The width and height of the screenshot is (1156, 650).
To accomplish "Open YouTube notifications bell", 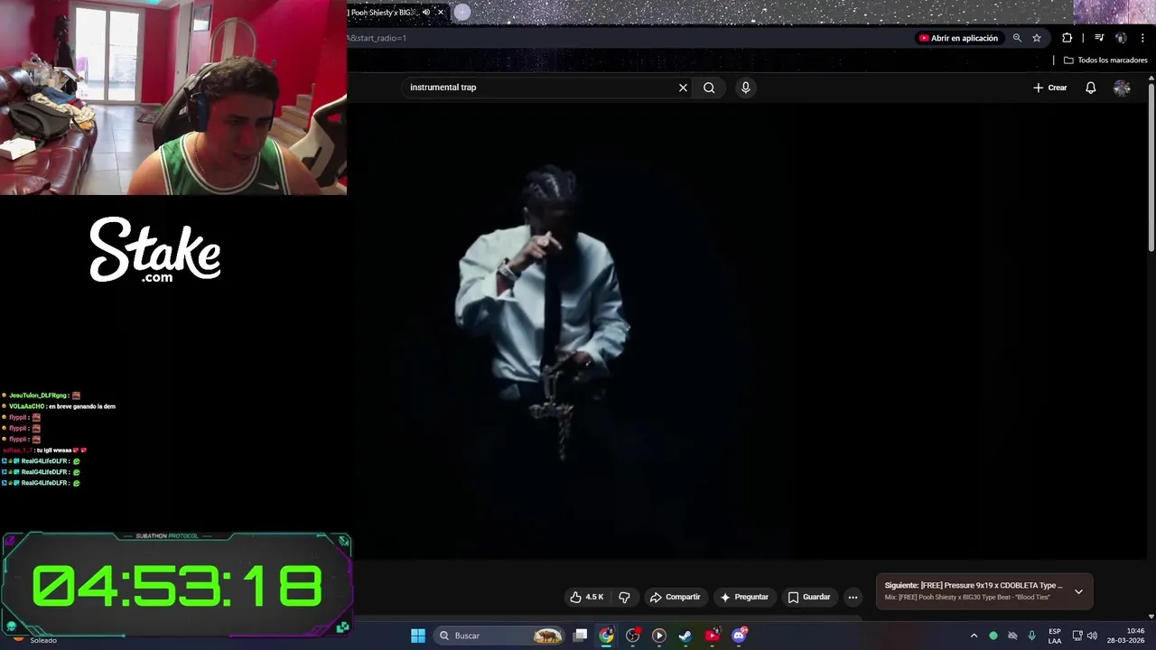I will pos(1090,88).
